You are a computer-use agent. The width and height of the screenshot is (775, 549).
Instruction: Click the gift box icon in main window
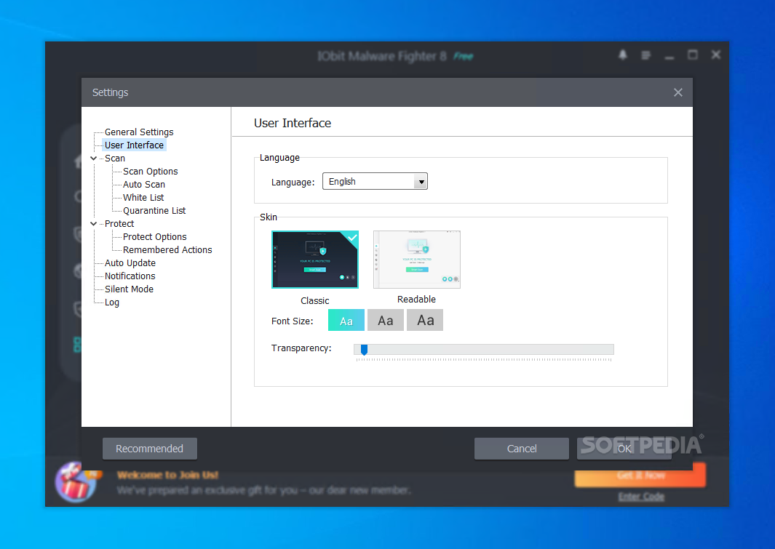coord(76,482)
